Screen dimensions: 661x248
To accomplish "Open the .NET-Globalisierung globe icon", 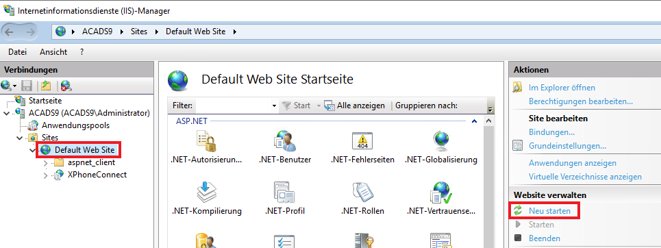I will (440, 141).
